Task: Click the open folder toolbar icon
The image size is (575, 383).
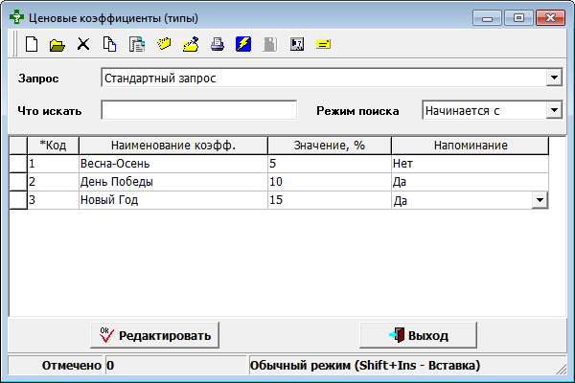Action: (x=57, y=45)
